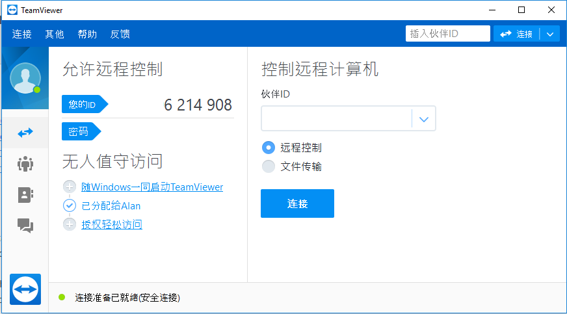Open the 帮助 menu

click(87, 34)
